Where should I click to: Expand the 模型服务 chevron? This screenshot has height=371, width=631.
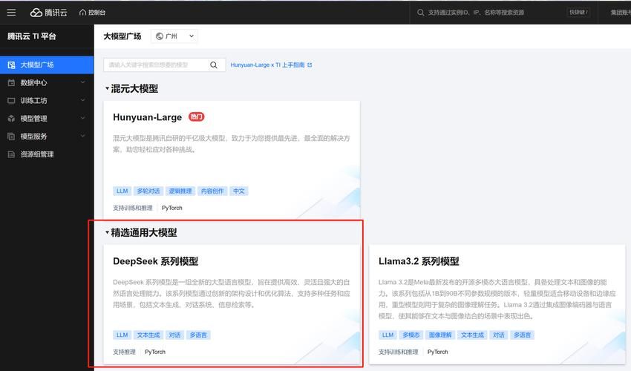(x=82, y=136)
